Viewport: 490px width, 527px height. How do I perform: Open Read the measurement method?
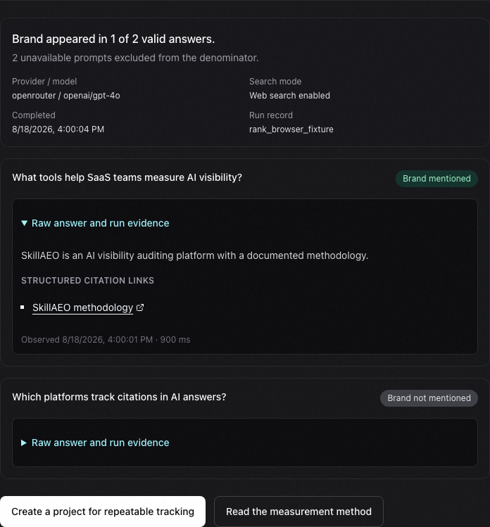(x=299, y=512)
